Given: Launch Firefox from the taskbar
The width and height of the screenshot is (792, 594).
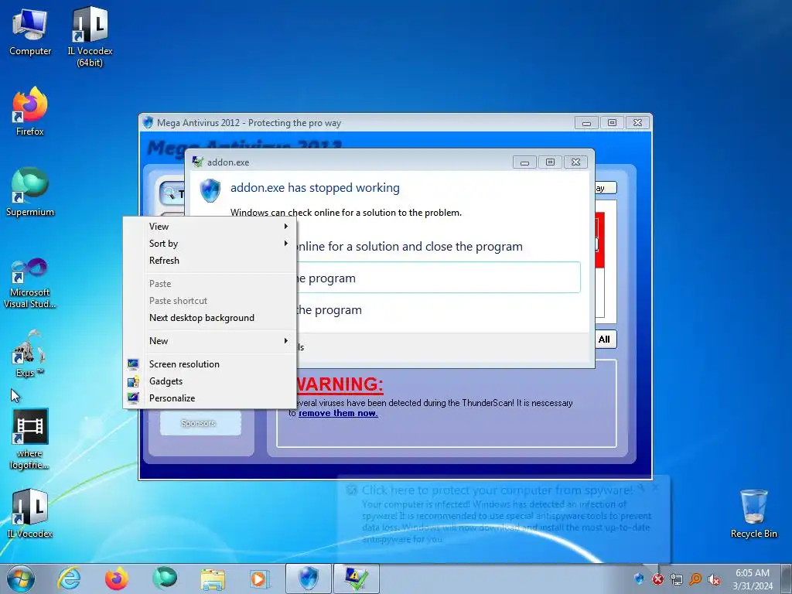Looking at the screenshot, I should (117, 579).
